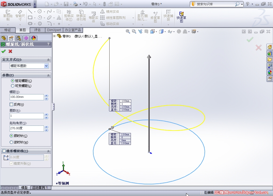The image size is (273, 196).
Task: Click Mirror Entities (镜向实体) tool
Action: coord(110,12)
